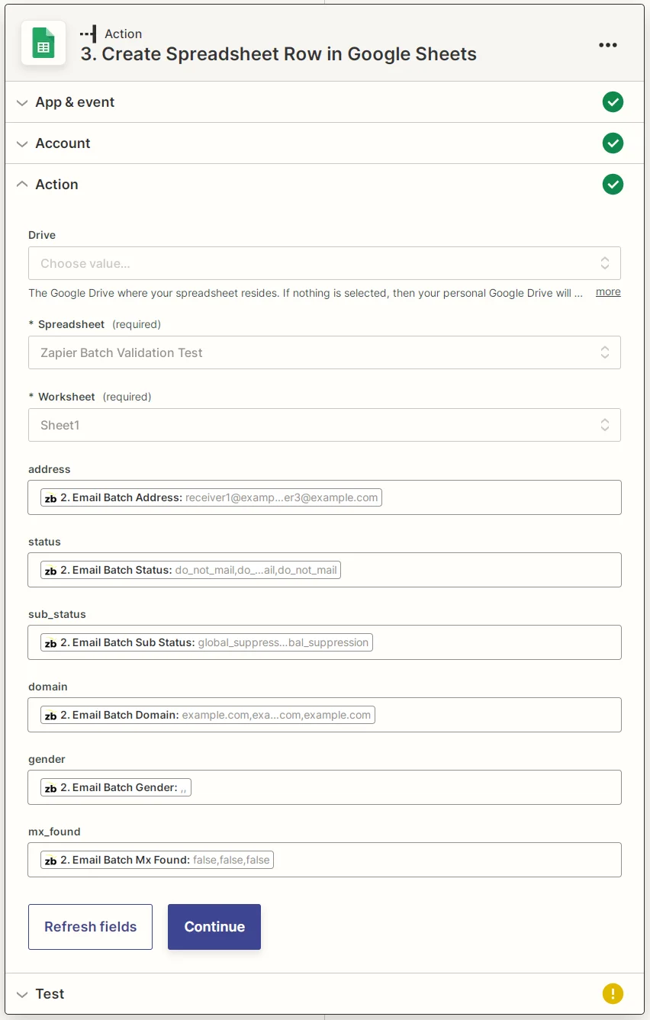Screen dimensions: 650x1020
Task: Click the green checkmark on App & event
Action: click(613, 101)
